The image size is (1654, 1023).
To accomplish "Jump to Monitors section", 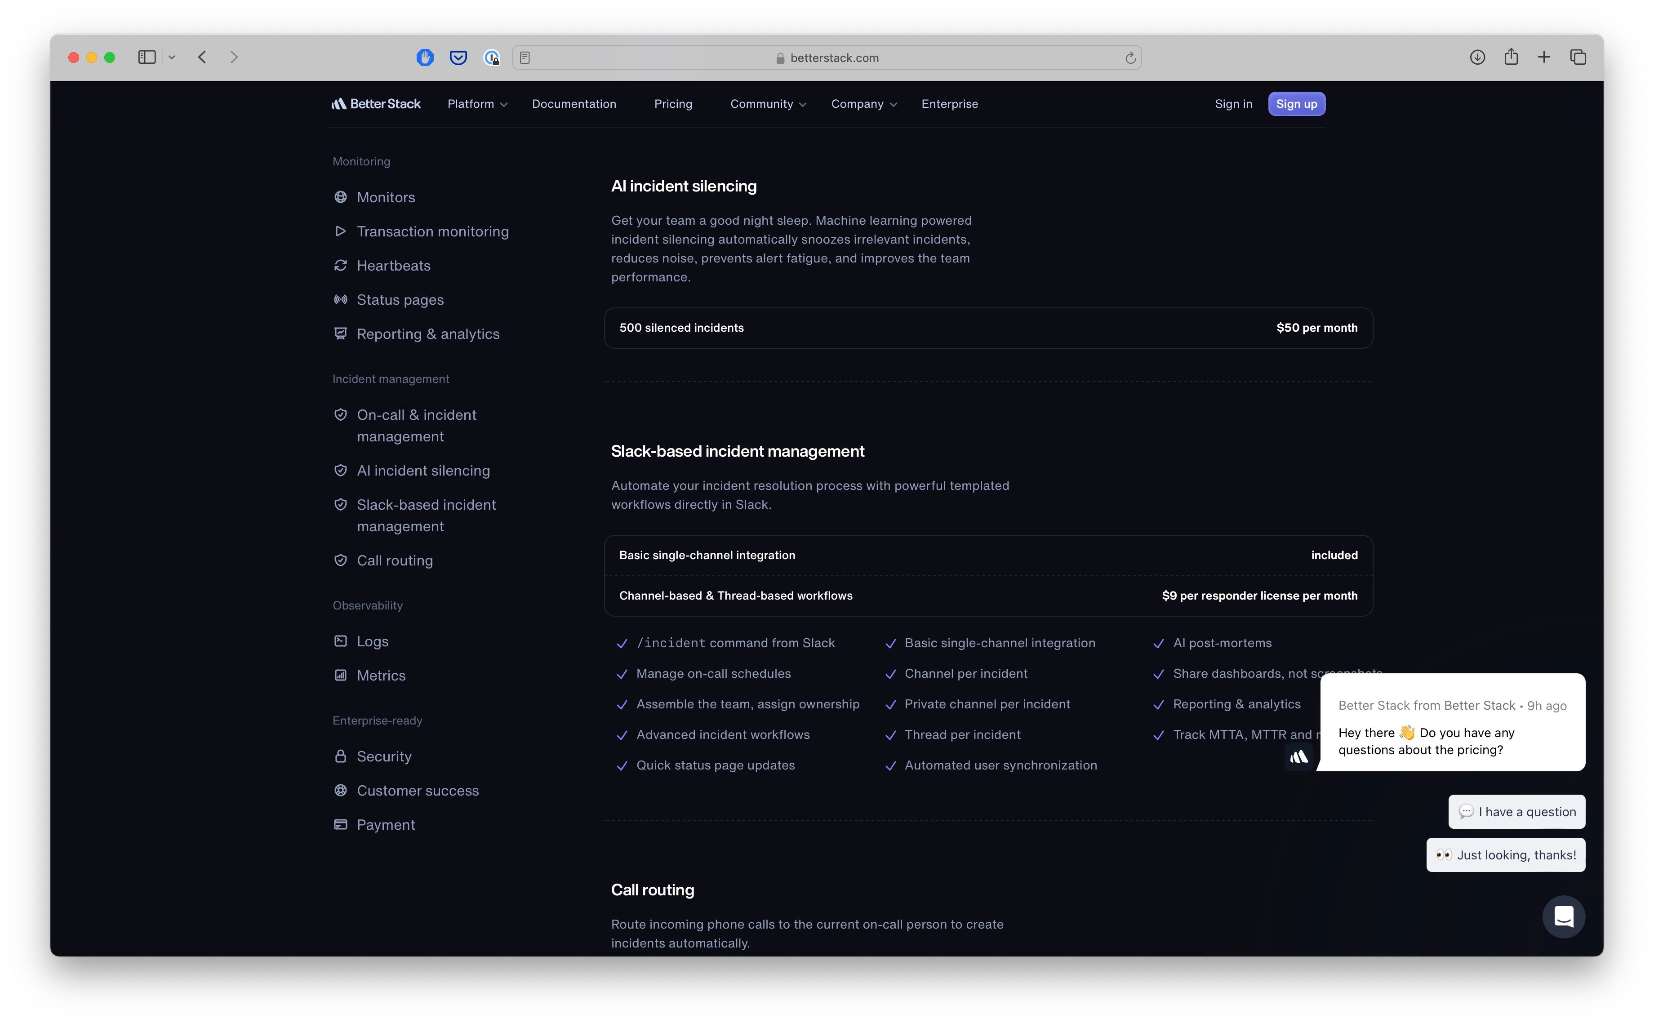I will 386,197.
